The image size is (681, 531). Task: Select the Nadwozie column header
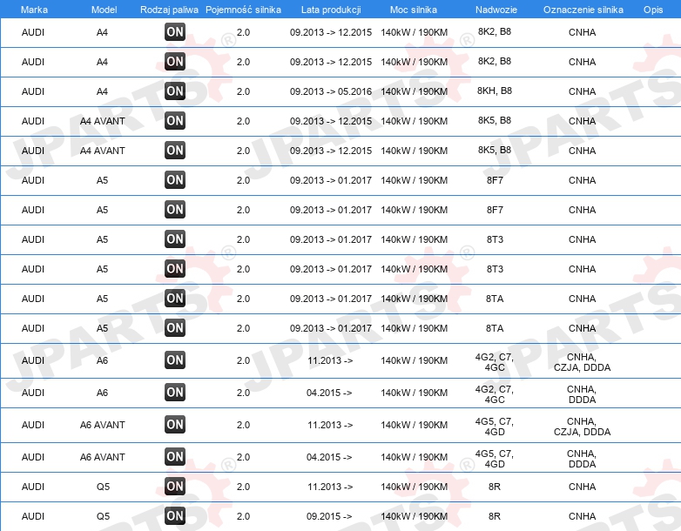(496, 10)
